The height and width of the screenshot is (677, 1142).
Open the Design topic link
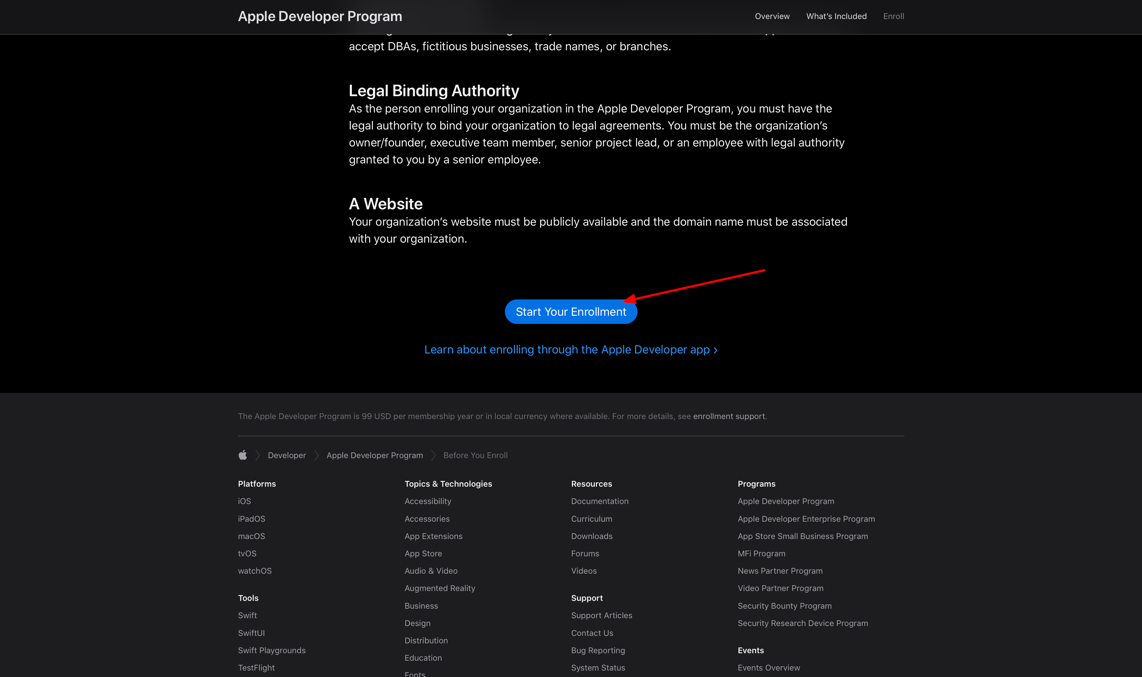[x=417, y=623]
